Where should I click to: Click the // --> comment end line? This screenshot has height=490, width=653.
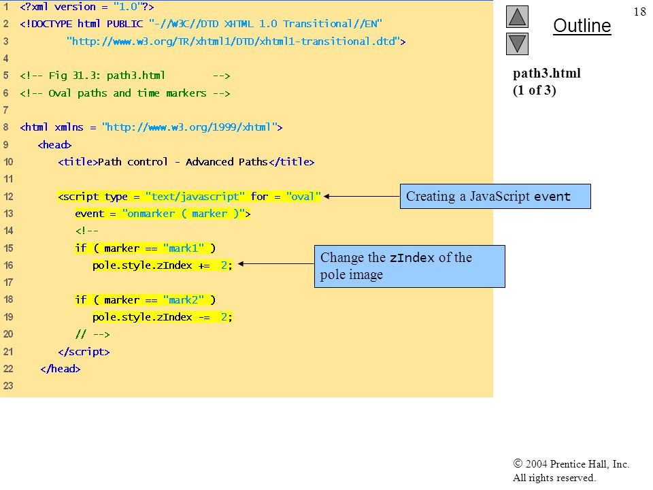tap(93, 334)
